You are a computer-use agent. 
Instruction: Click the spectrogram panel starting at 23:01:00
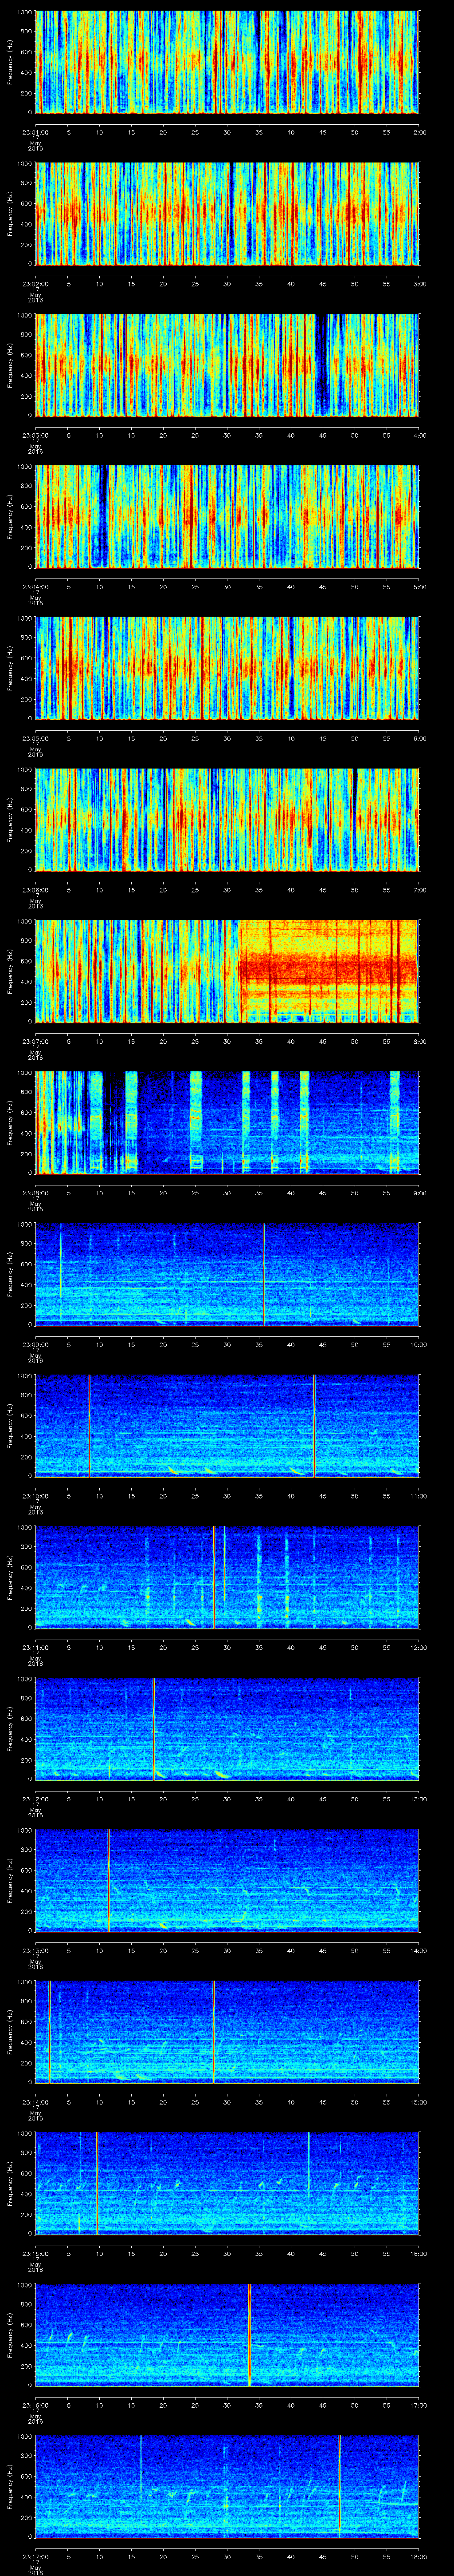point(227,62)
